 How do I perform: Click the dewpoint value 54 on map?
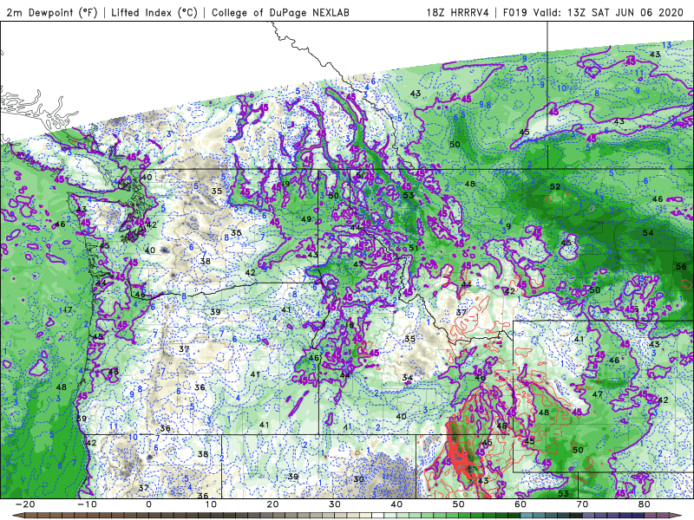tap(648, 232)
